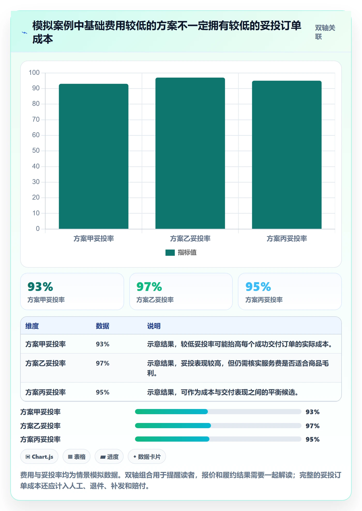Click the 数据卡片 chip

pos(147,457)
